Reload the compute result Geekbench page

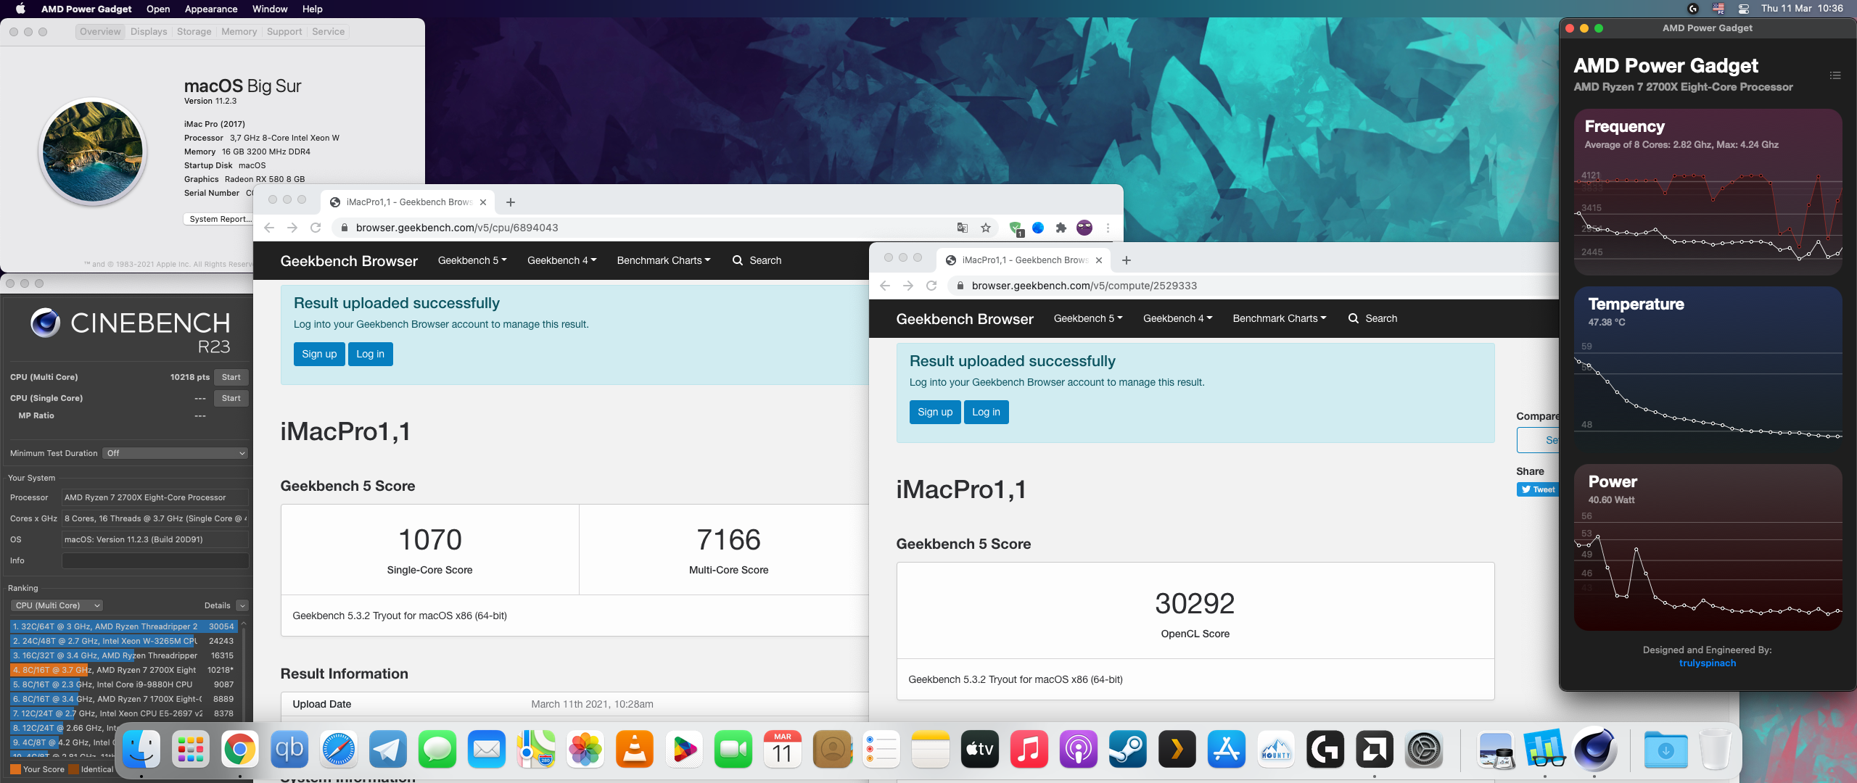(x=931, y=286)
